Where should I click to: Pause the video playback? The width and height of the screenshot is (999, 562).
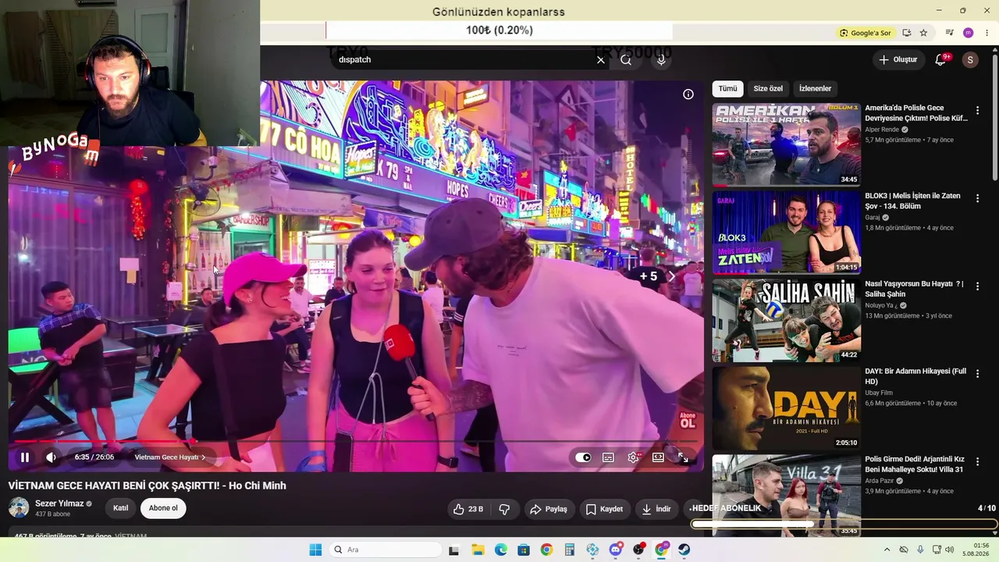pyautogui.click(x=24, y=457)
